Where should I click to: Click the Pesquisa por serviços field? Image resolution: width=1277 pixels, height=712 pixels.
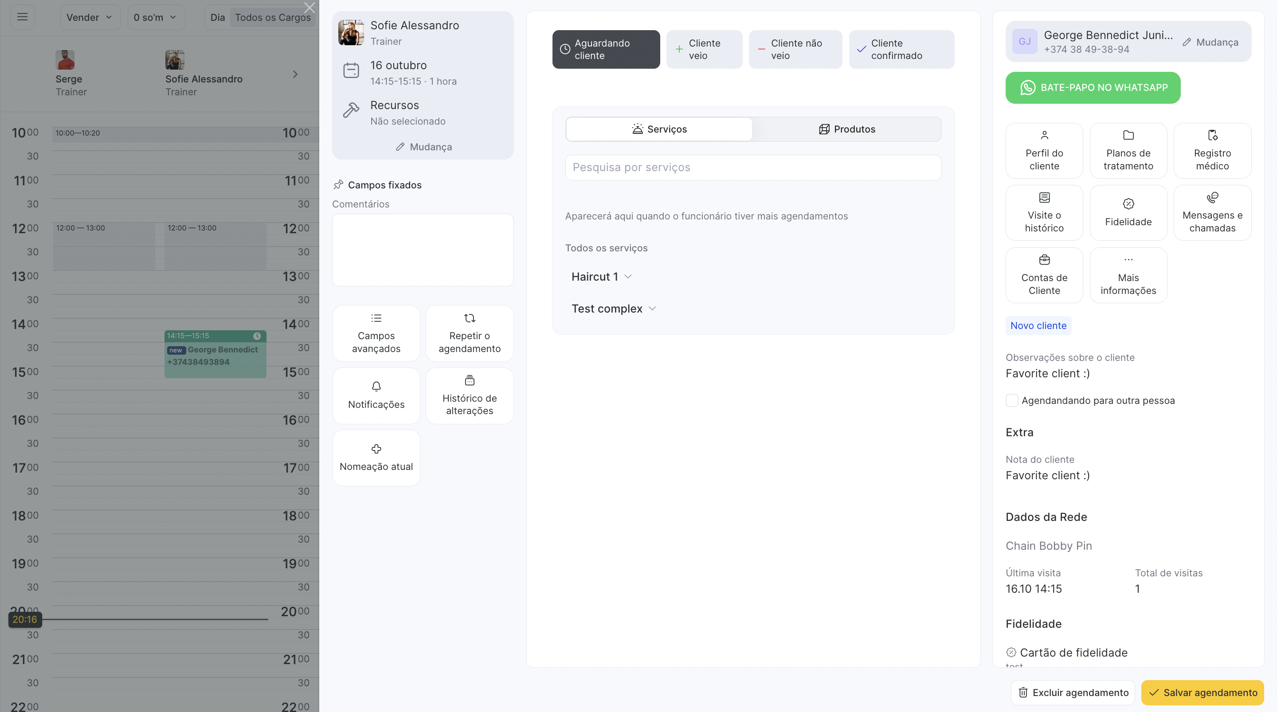point(752,168)
